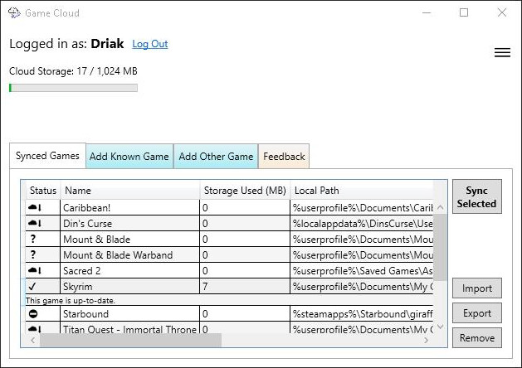This screenshot has height=368, width=522.
Task: Click the Export button
Action: point(476,313)
